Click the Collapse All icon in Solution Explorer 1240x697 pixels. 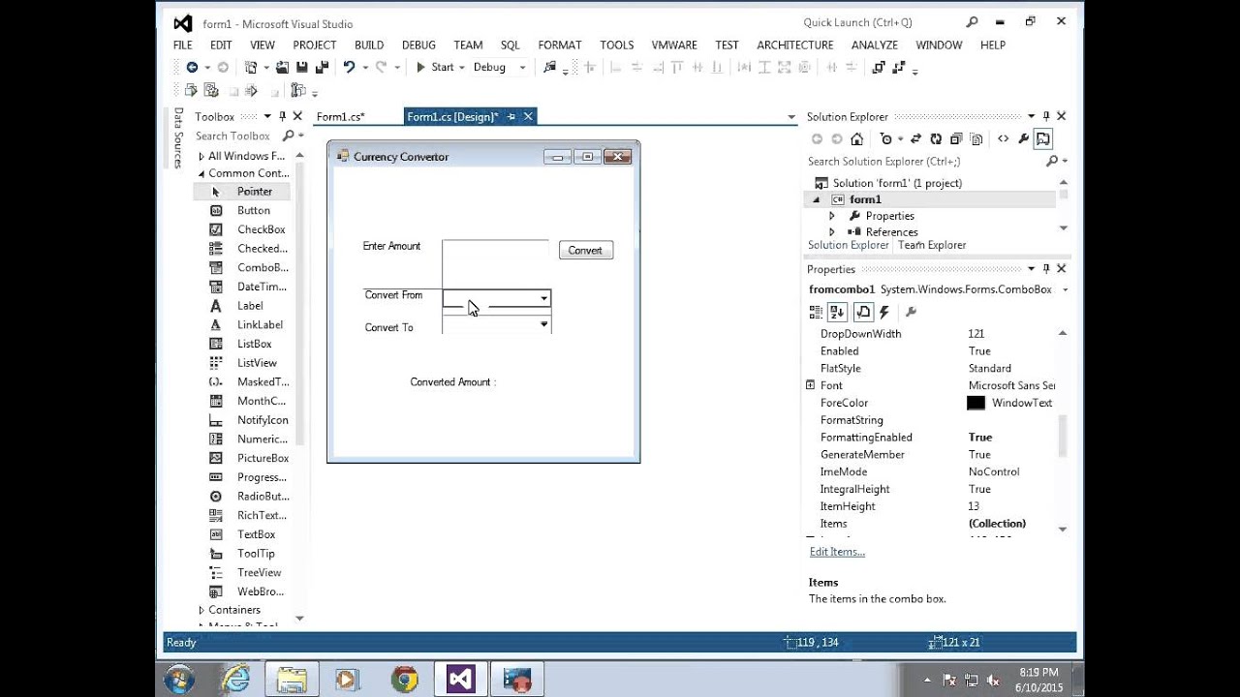click(x=956, y=139)
